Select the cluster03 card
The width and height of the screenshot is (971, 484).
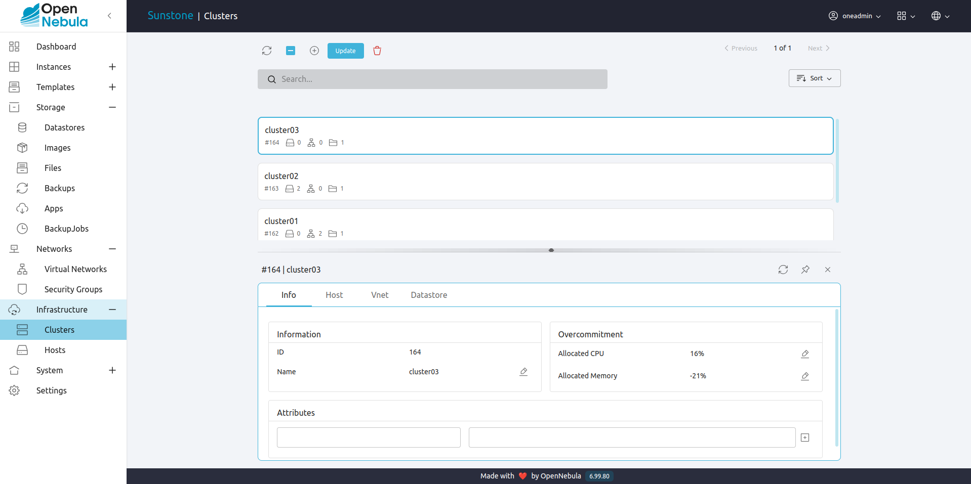pyautogui.click(x=545, y=136)
